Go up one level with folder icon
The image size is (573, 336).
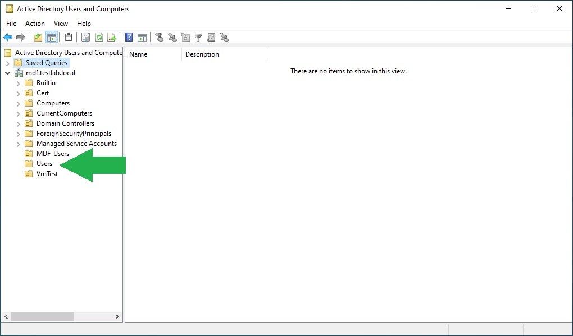pos(38,37)
